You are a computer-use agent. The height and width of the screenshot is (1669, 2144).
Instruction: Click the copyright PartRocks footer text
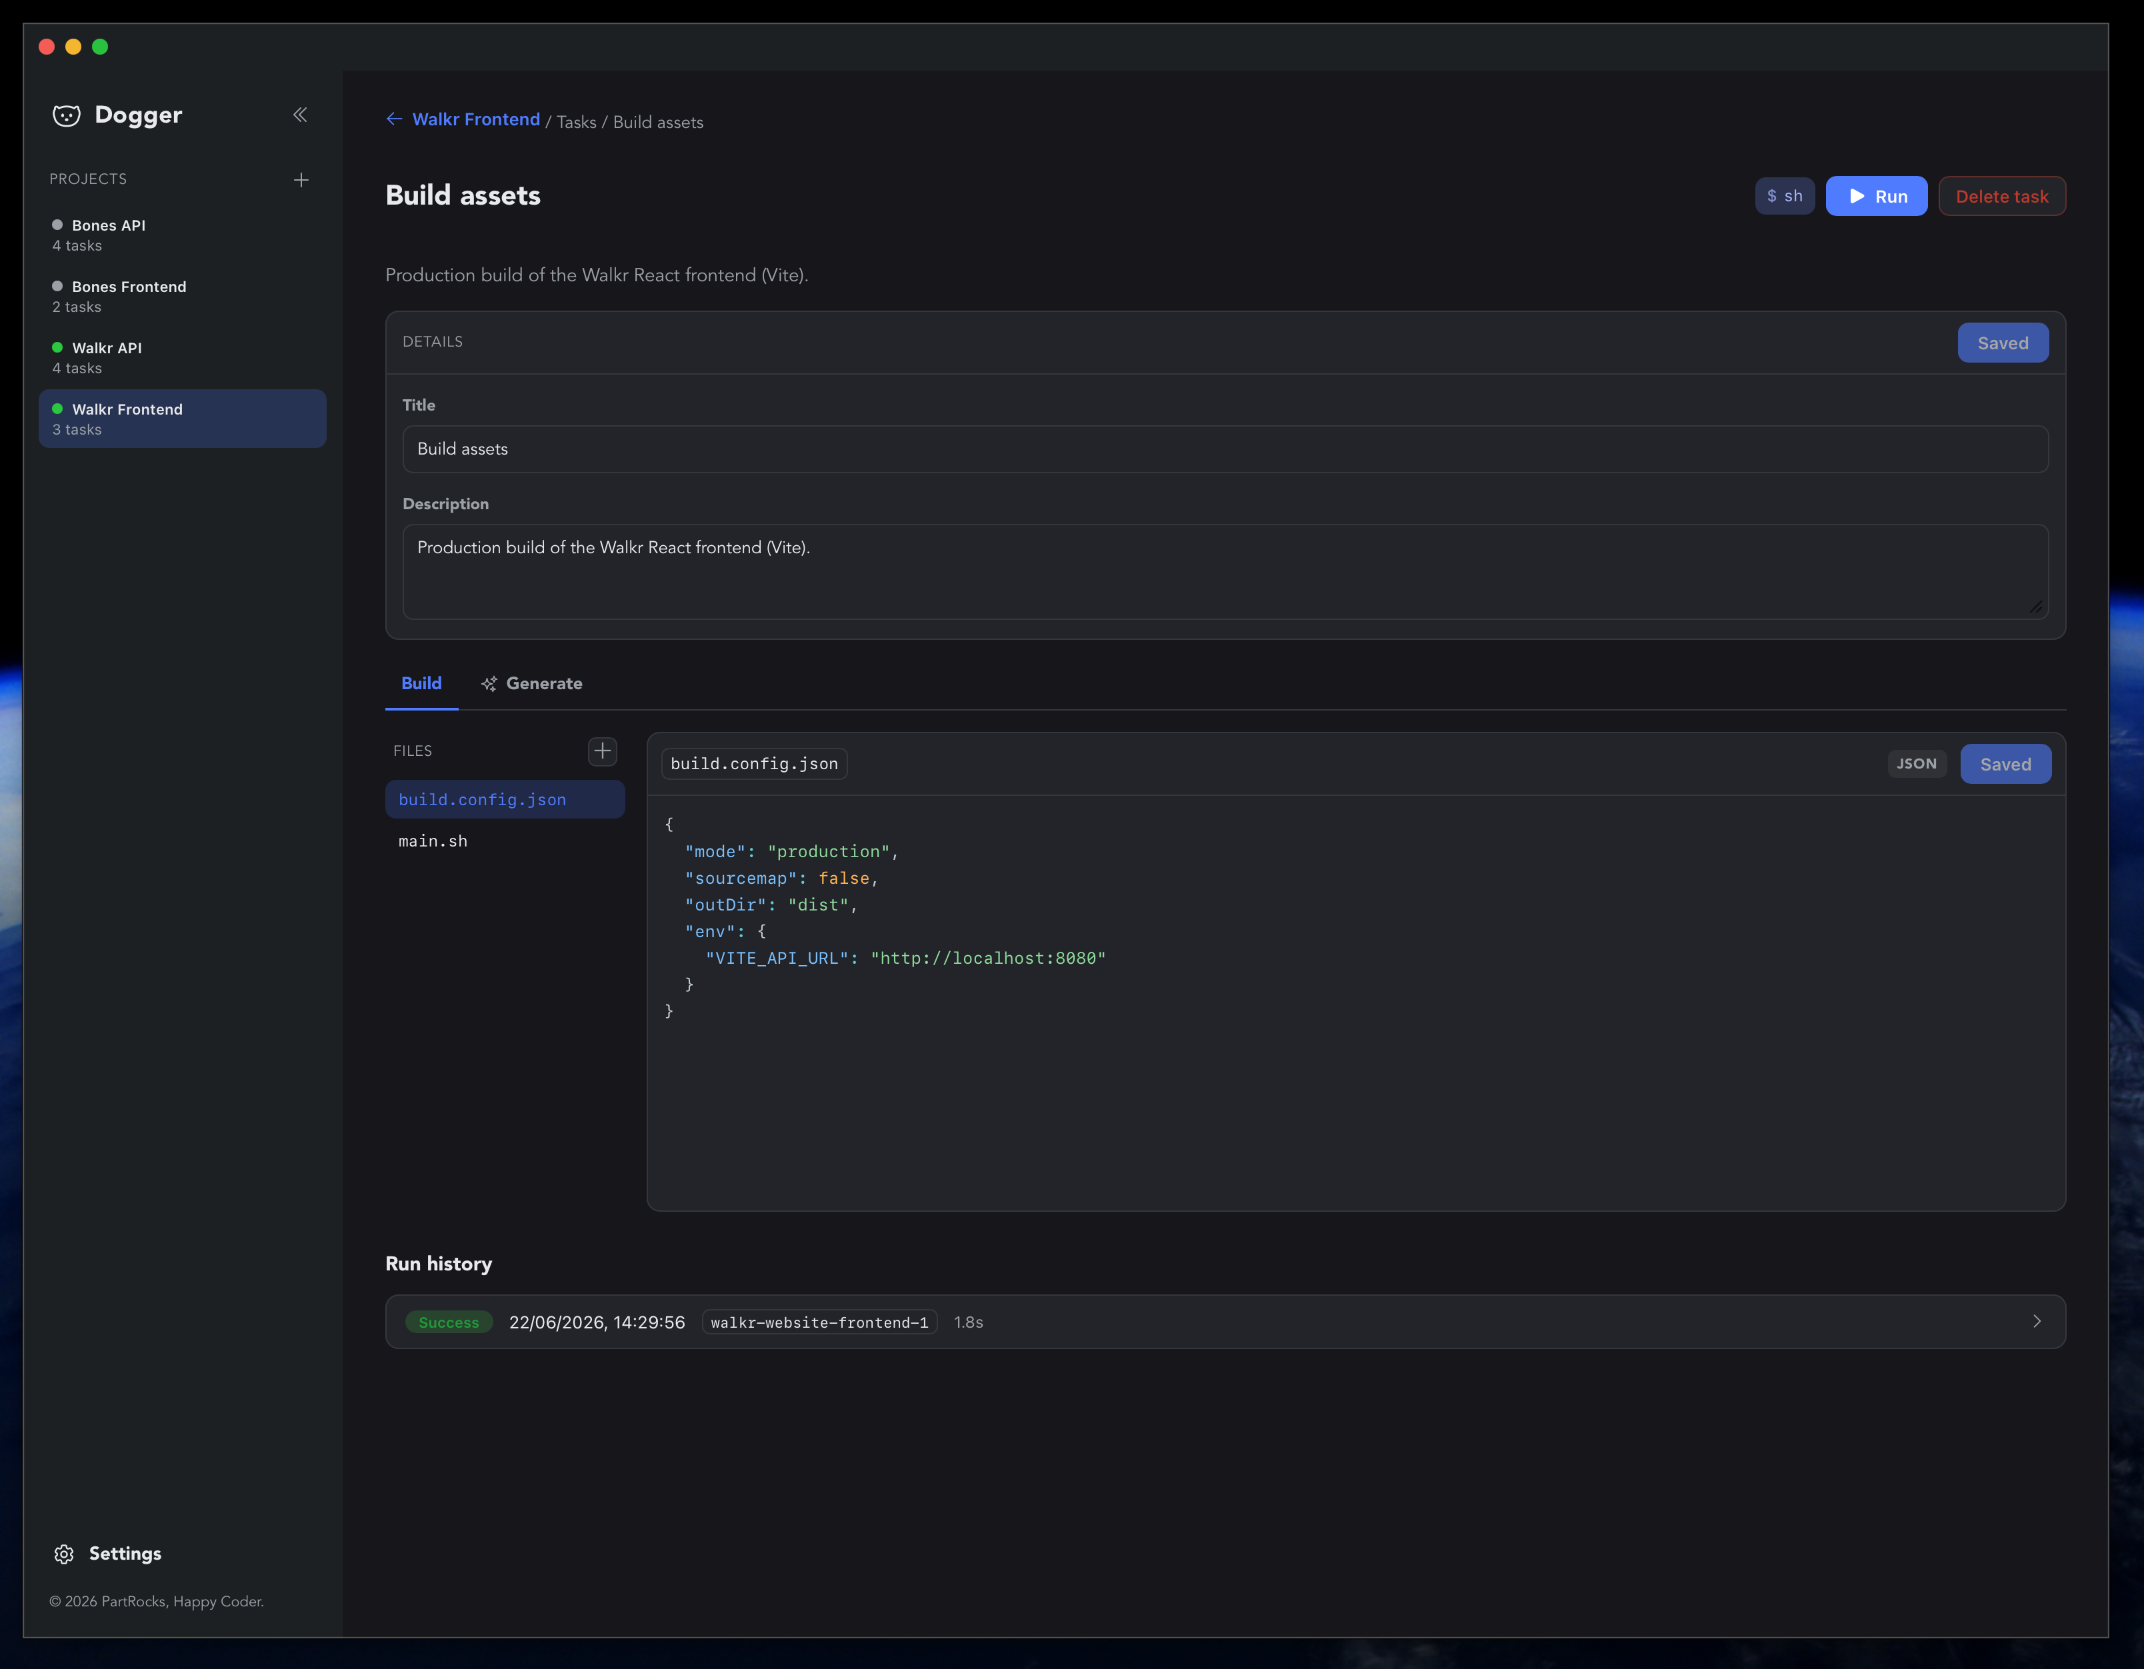[157, 1602]
